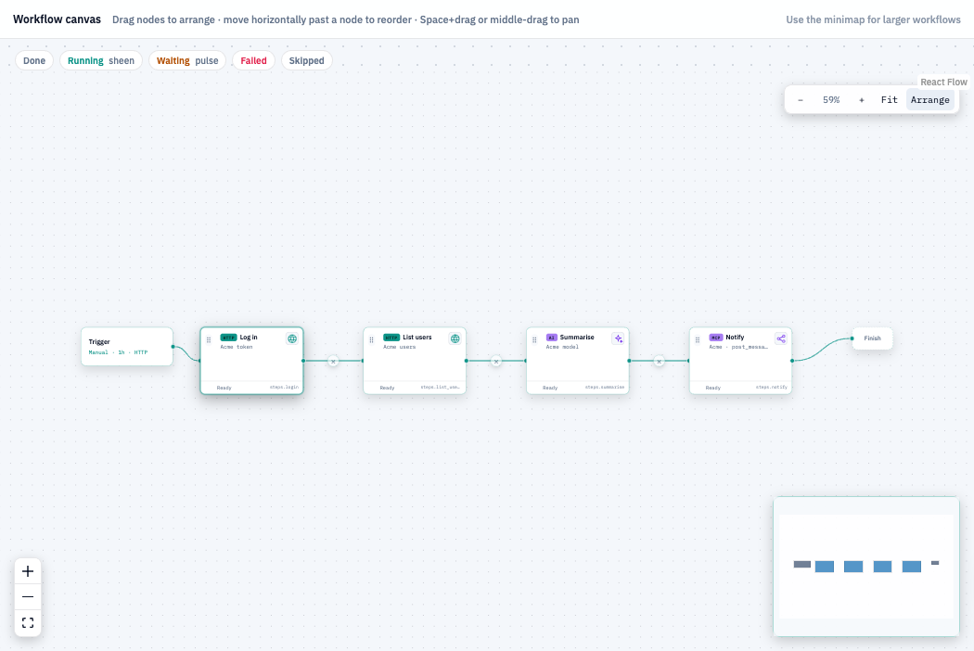Click the Notify node output handle
The width and height of the screenshot is (974, 651).
792,361
